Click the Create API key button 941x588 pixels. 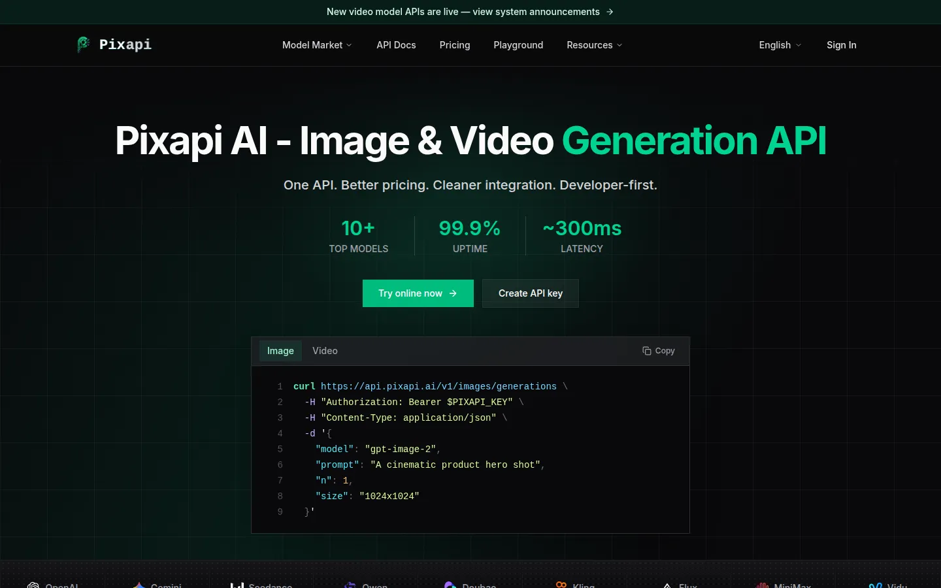tap(531, 293)
